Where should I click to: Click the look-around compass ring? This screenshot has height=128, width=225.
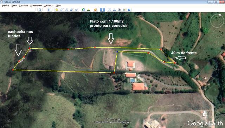point(217,21)
